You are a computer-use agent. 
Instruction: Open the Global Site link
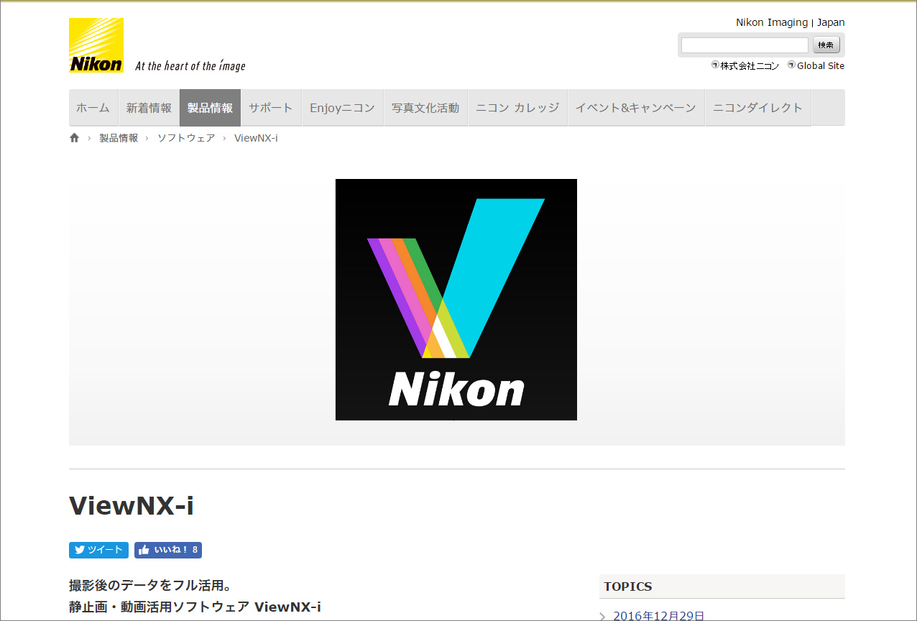click(816, 65)
